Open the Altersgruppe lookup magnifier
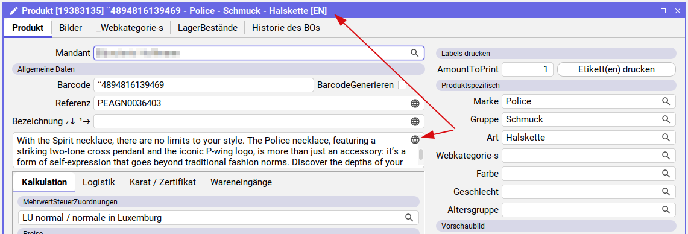Screen dimensions: 688x234 click(666, 210)
